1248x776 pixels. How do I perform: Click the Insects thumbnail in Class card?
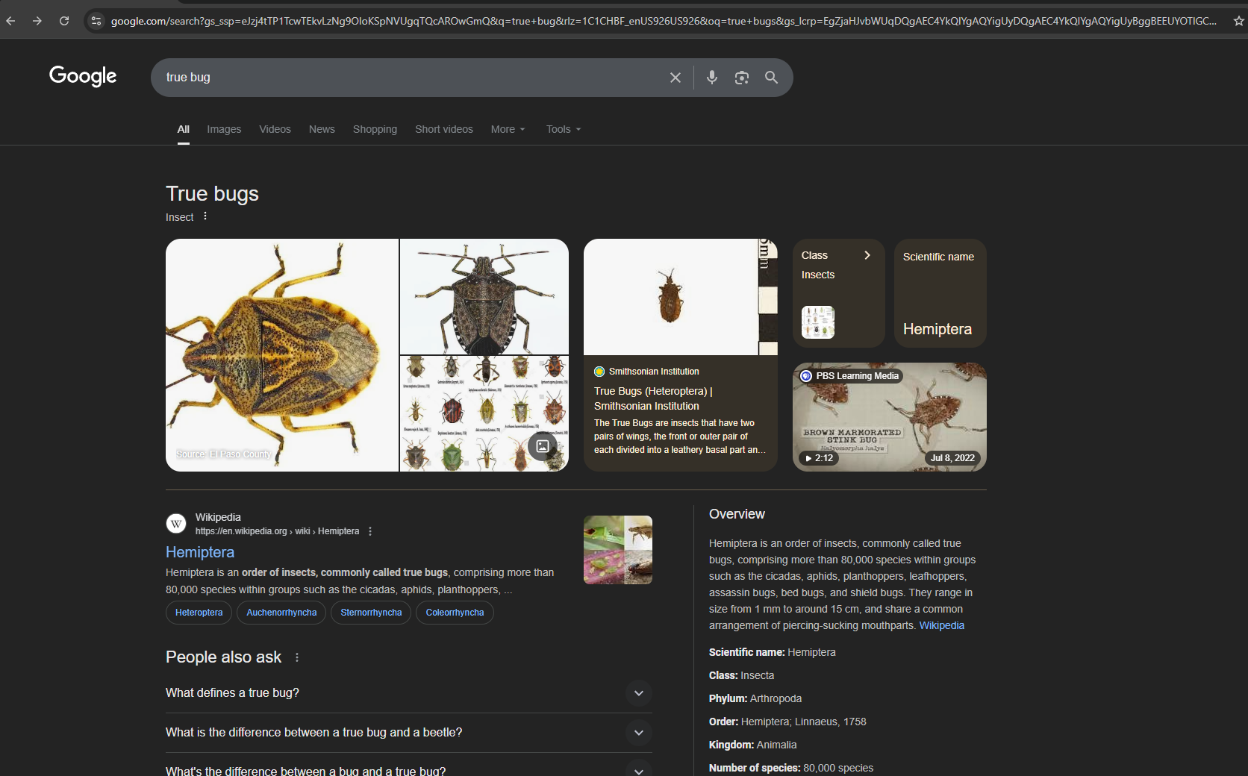(x=818, y=322)
